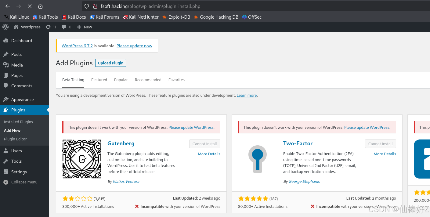Click the shield tracking protection icon
Viewport: 430px width, 217px height.
(x=87, y=6)
